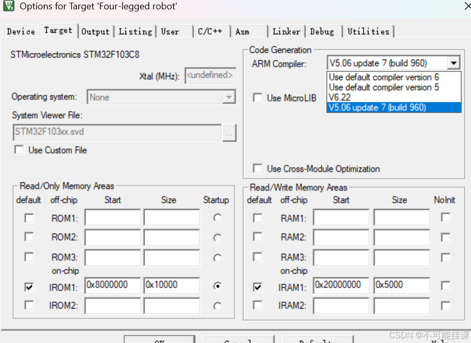Image resolution: width=471 pixels, height=343 pixels.
Task: Enable NoInit for RAM1
Action: pos(446,217)
